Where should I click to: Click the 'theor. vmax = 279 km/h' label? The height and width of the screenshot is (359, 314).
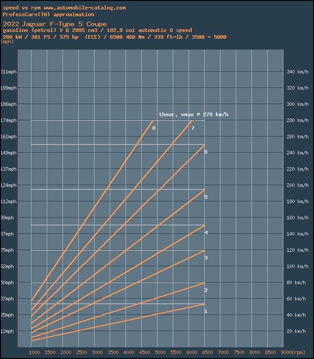click(193, 114)
